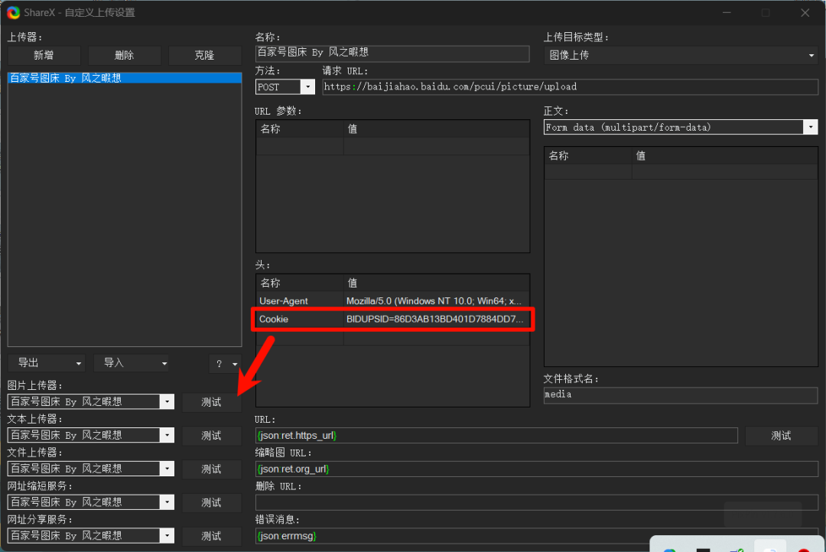Open the 上传目标类型 图像上传 dropdown
The height and width of the screenshot is (552, 826).
tap(681, 55)
